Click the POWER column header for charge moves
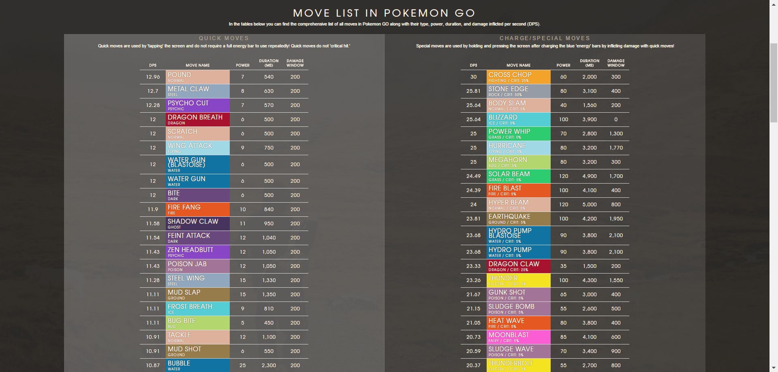This screenshot has height=372, width=778. pos(563,65)
